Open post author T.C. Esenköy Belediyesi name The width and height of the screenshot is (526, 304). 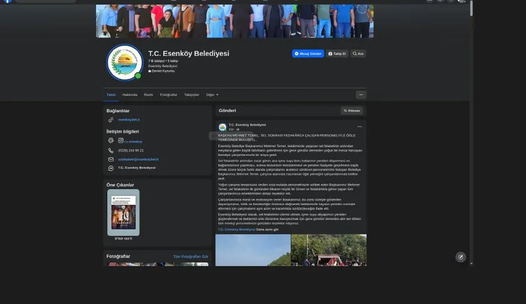pos(247,125)
